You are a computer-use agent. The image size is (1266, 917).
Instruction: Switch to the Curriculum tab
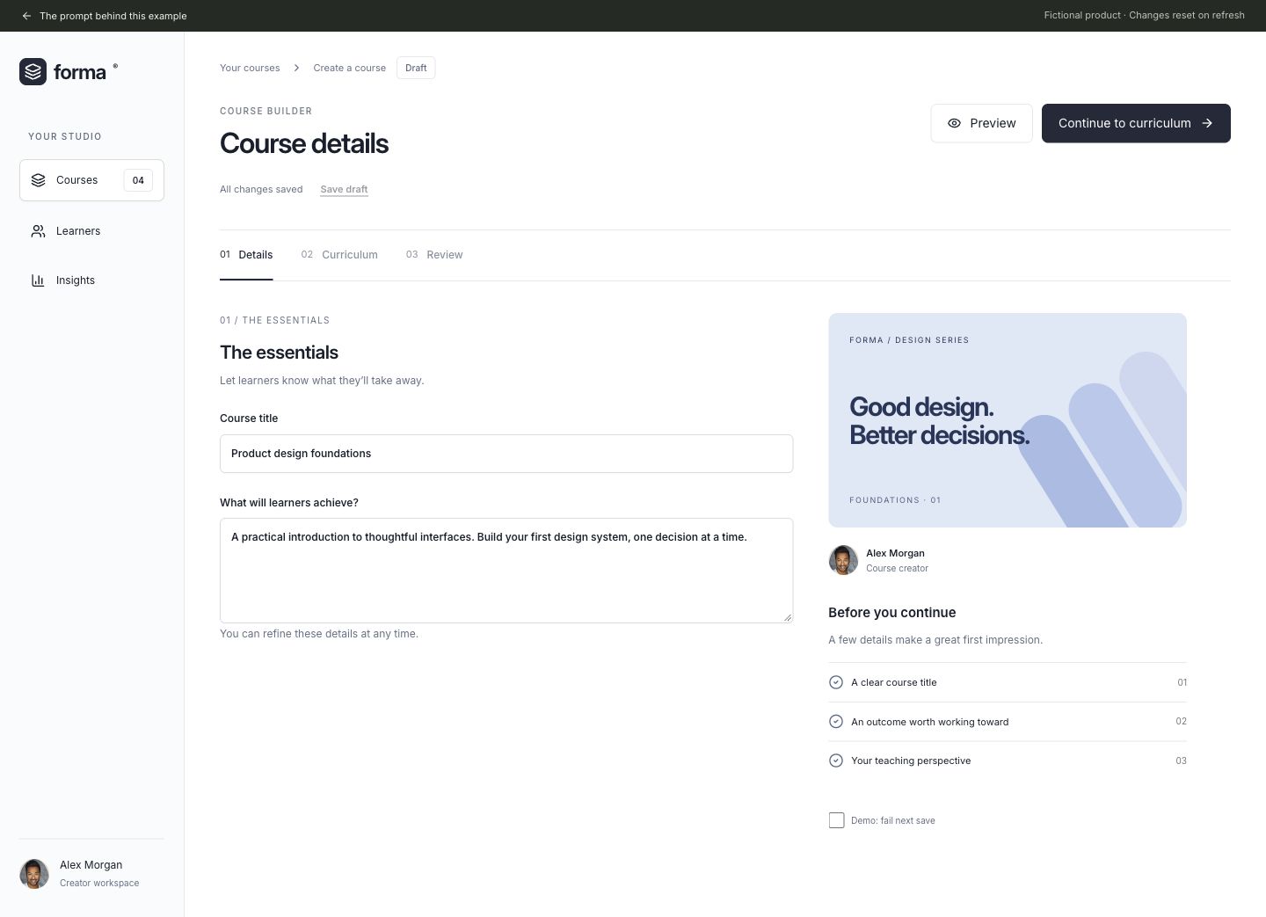click(x=339, y=255)
